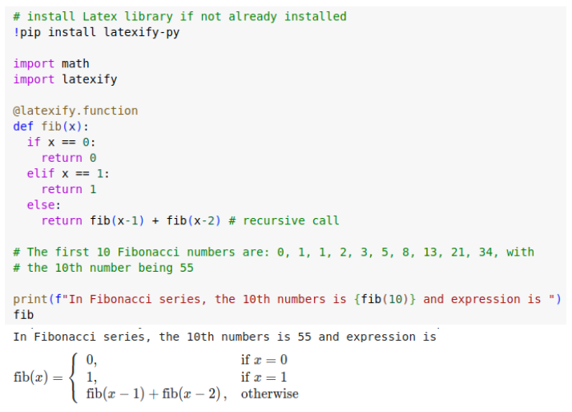Click the if x == 0 condition

click(61, 142)
